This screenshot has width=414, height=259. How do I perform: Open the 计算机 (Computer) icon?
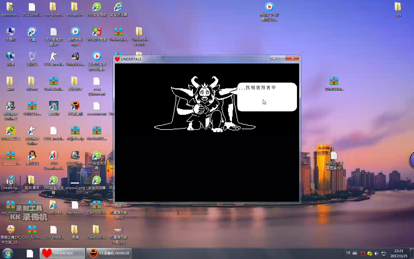[x=10, y=34]
